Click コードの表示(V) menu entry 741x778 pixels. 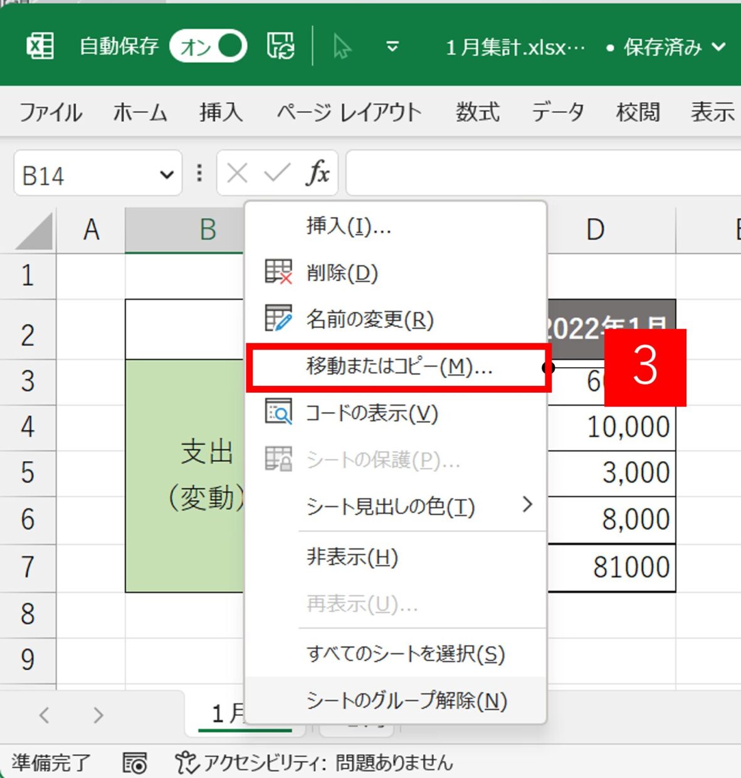(371, 413)
